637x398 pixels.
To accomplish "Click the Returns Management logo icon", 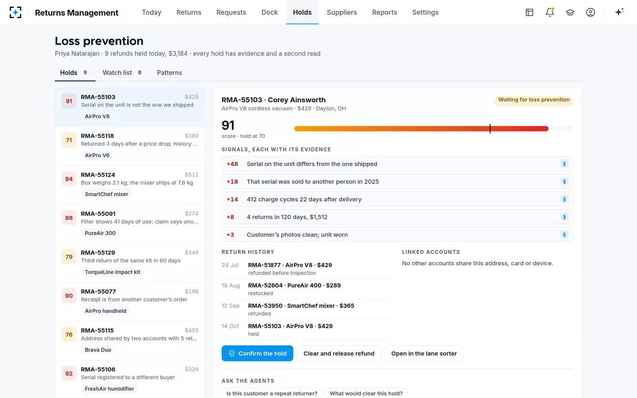I will 15,12.
